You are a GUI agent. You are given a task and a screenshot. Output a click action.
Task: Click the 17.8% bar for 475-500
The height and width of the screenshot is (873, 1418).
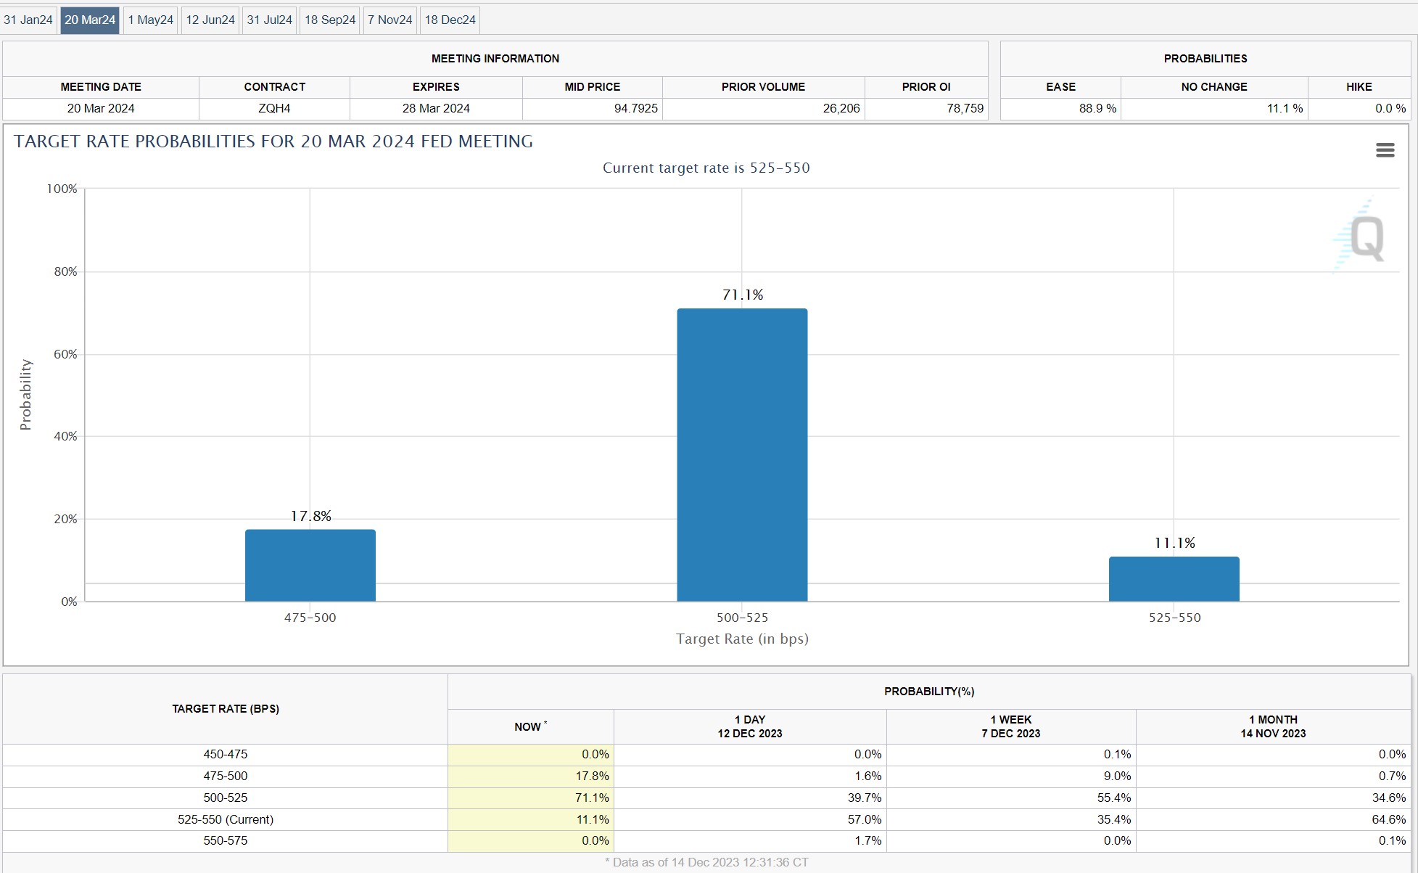tap(310, 565)
